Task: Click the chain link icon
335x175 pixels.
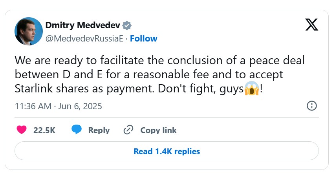Action: coord(128,130)
